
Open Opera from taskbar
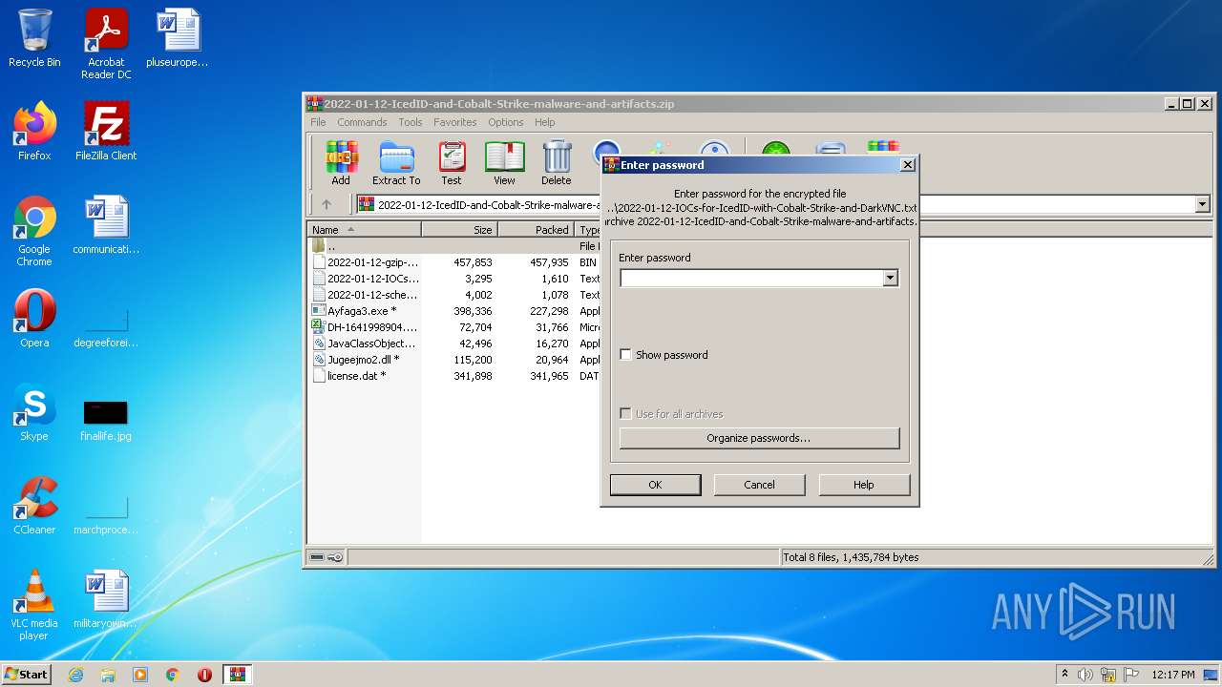point(204,675)
